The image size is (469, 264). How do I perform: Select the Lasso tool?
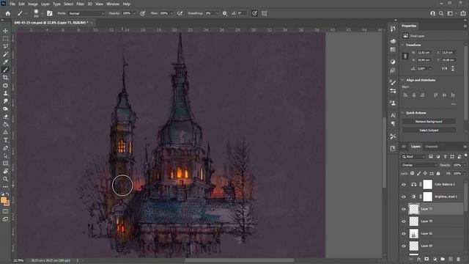5,46
